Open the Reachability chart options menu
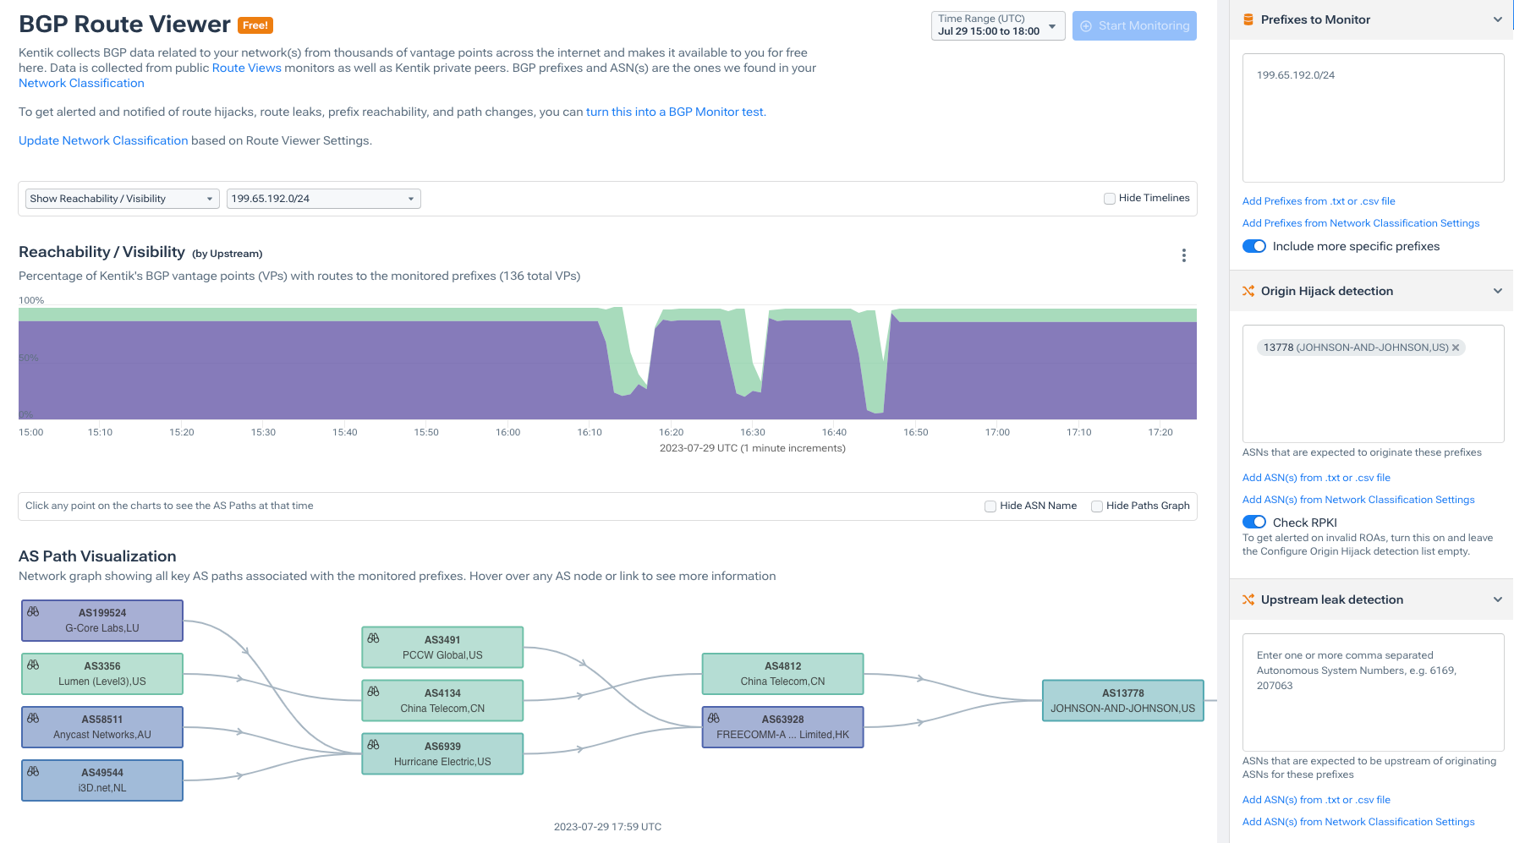The height and width of the screenshot is (843, 1514). [1184, 255]
